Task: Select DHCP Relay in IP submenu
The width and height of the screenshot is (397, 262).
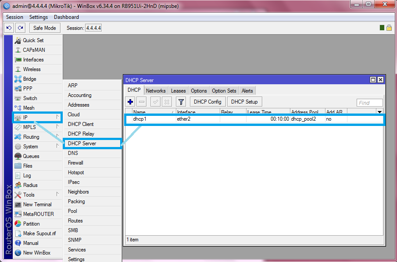Action: [93, 133]
